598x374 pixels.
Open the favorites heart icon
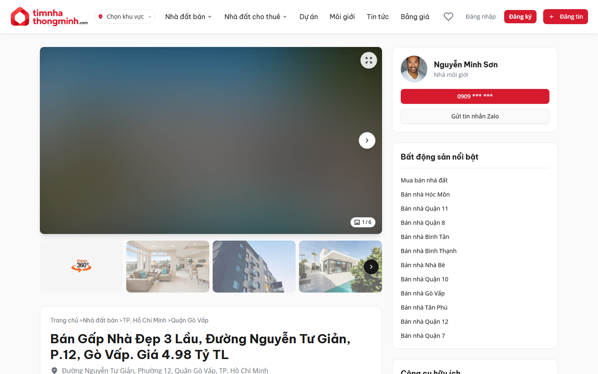[x=448, y=17]
